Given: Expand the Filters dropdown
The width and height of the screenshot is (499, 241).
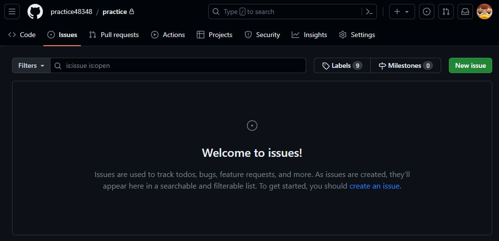Looking at the screenshot, I should (x=31, y=65).
